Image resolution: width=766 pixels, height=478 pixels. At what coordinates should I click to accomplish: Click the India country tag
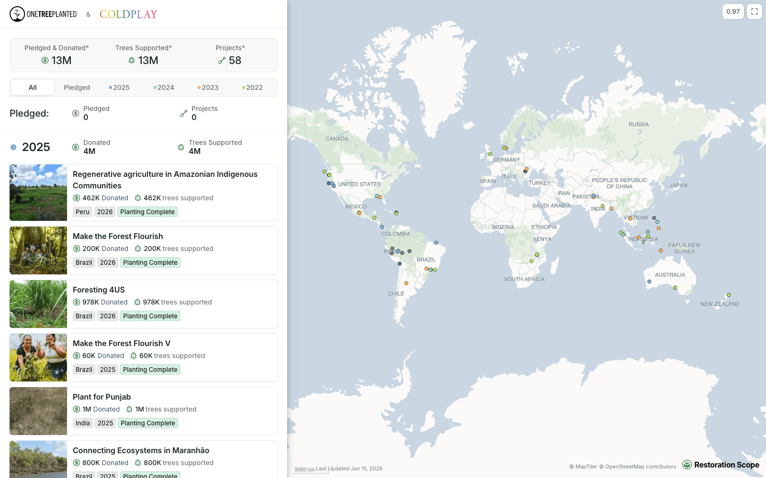[x=83, y=423]
